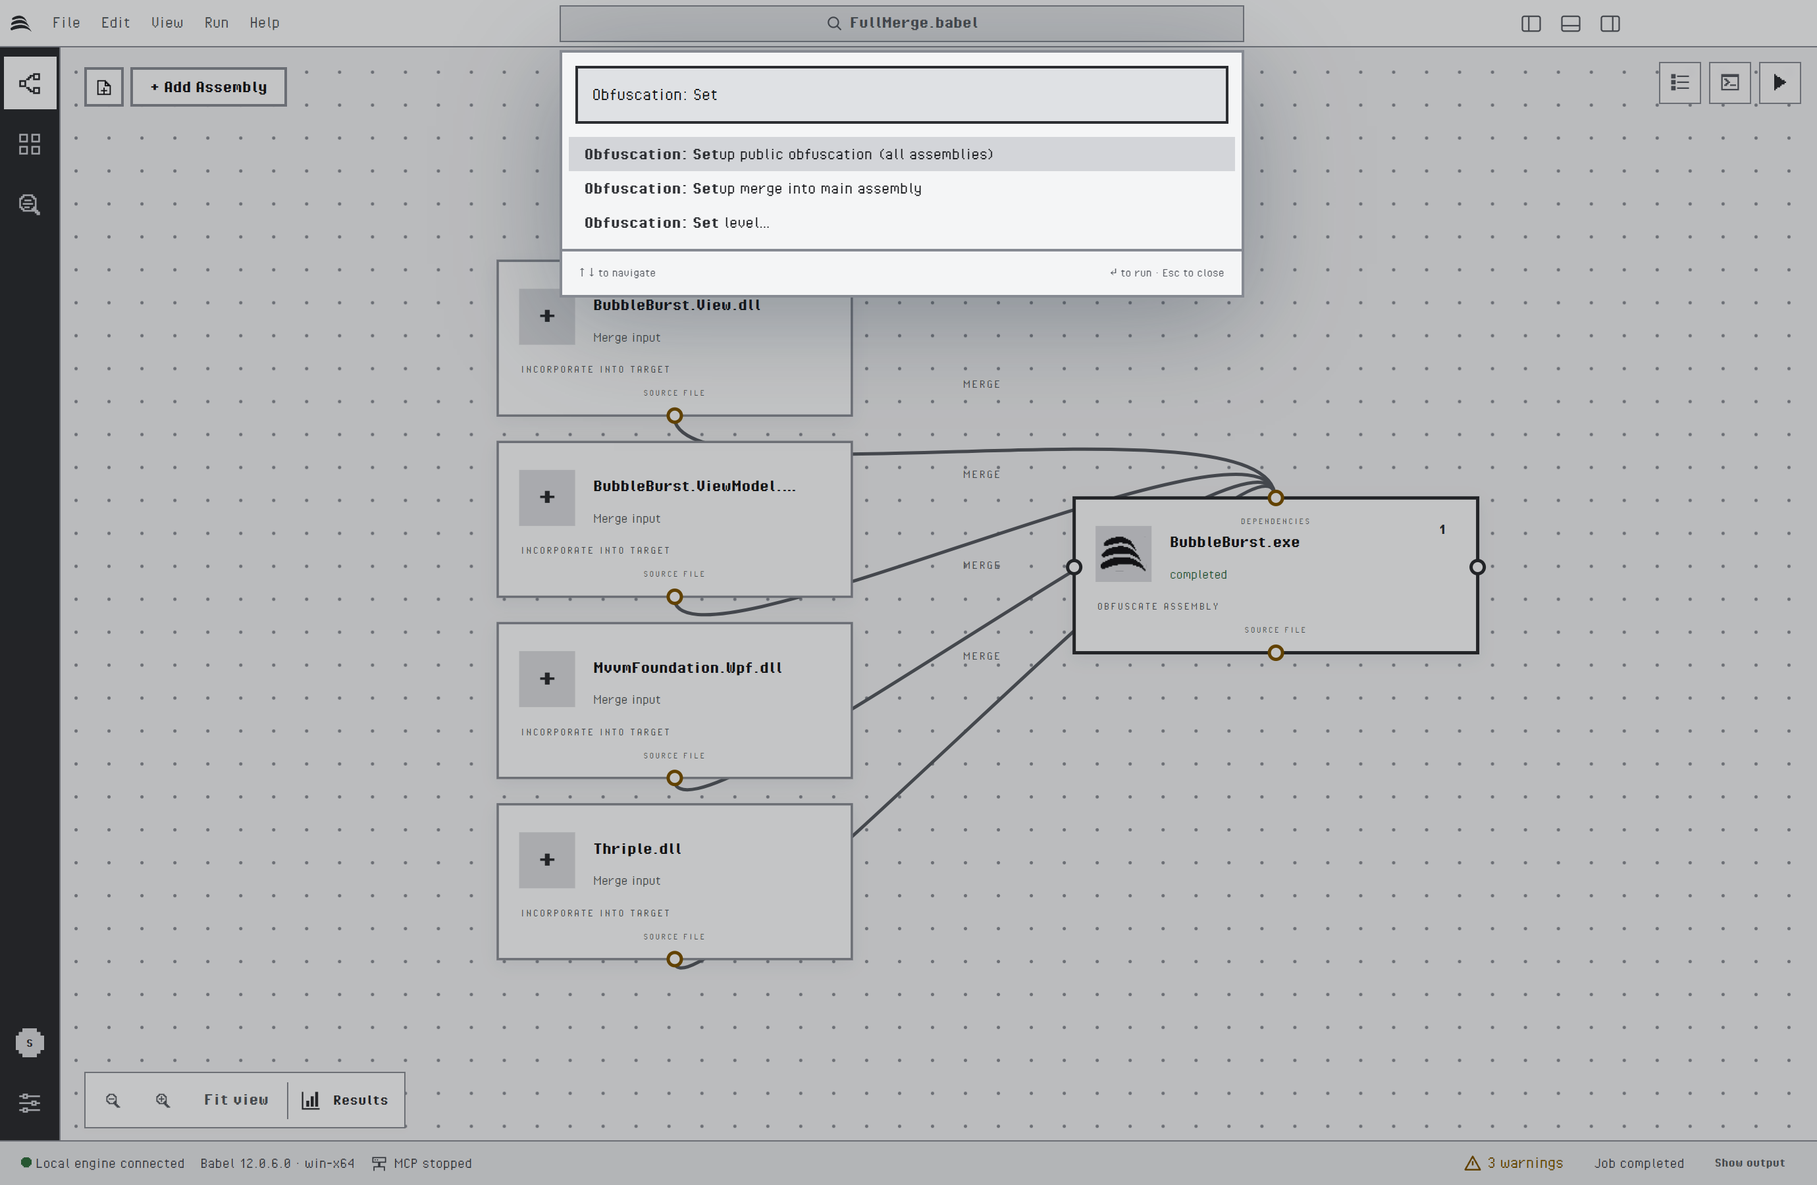
Task: Click Show output in status bar
Action: pyautogui.click(x=1749, y=1163)
